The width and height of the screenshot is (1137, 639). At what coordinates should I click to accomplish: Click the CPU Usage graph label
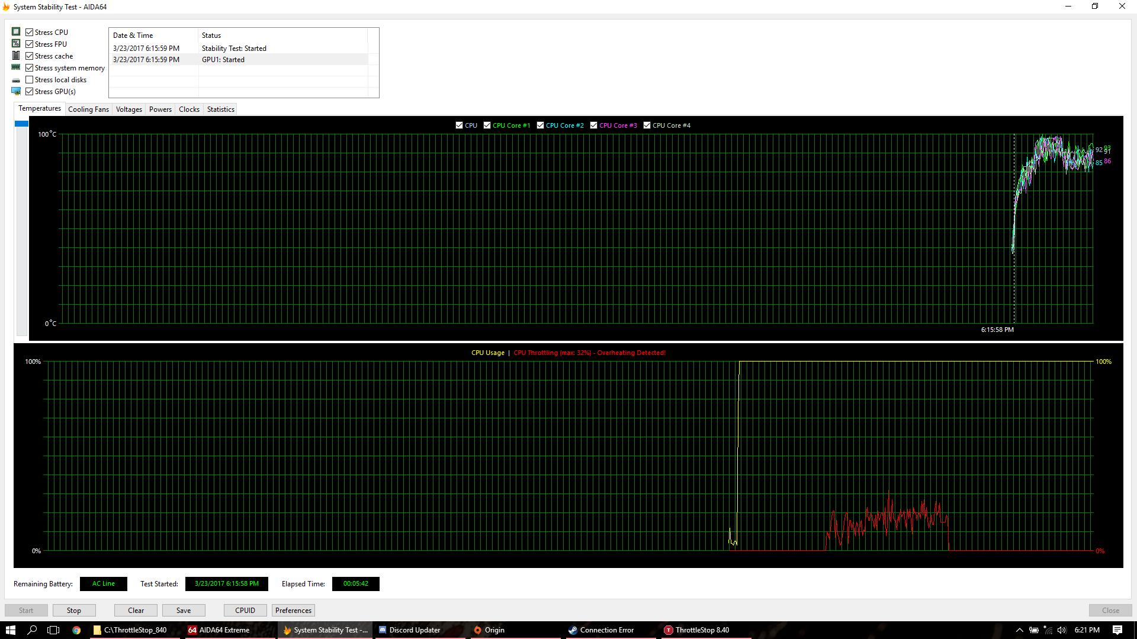click(x=488, y=353)
